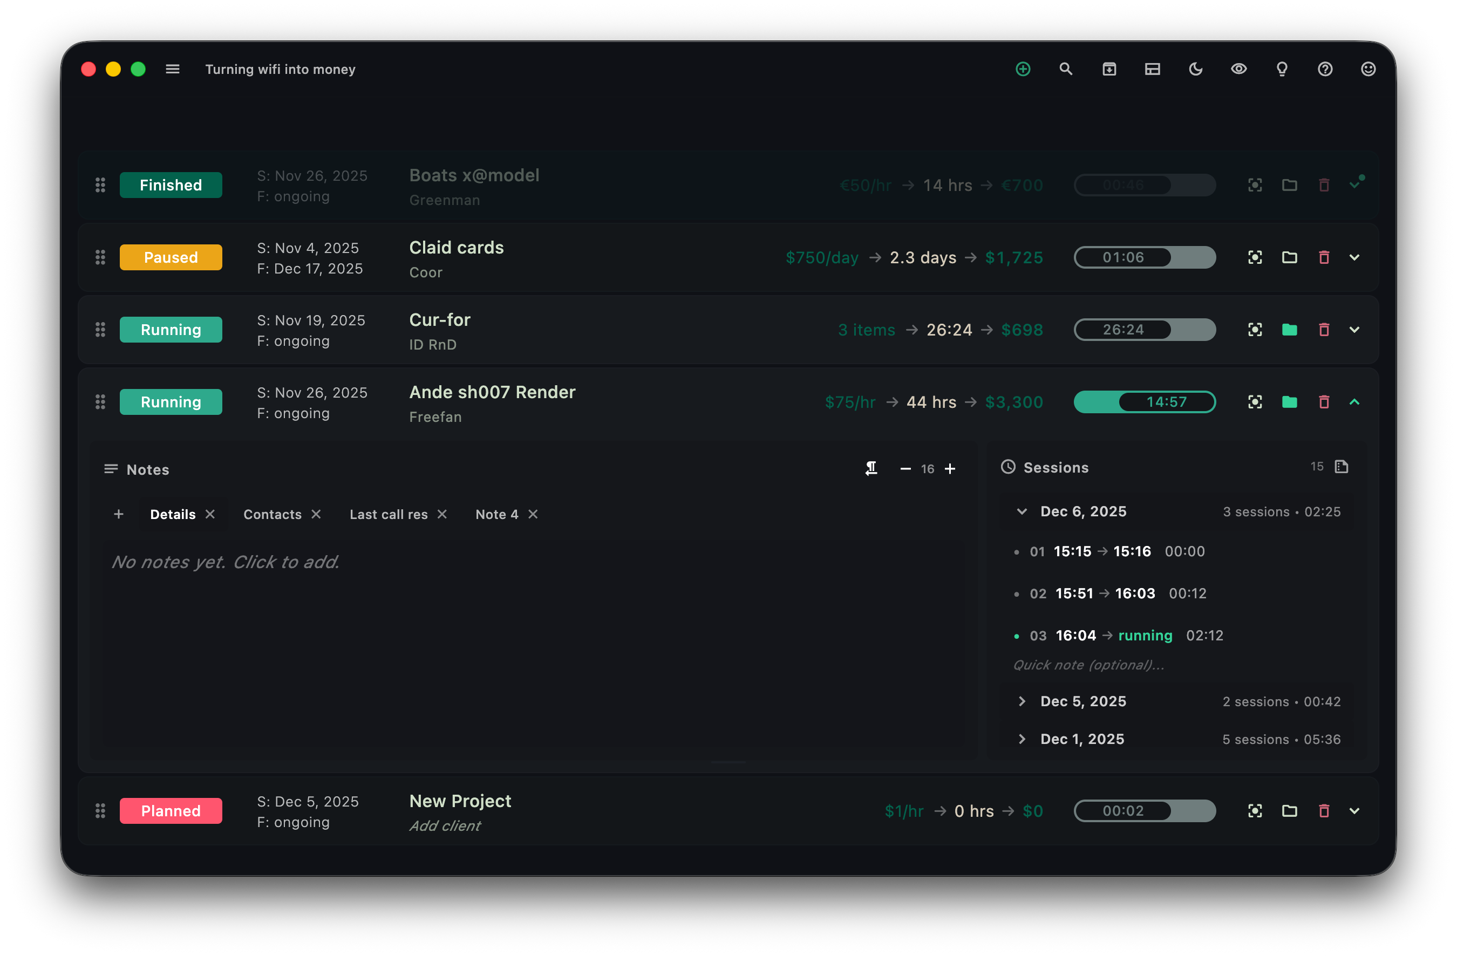Create a new project with the plus icon
1457x956 pixels.
coord(1023,69)
